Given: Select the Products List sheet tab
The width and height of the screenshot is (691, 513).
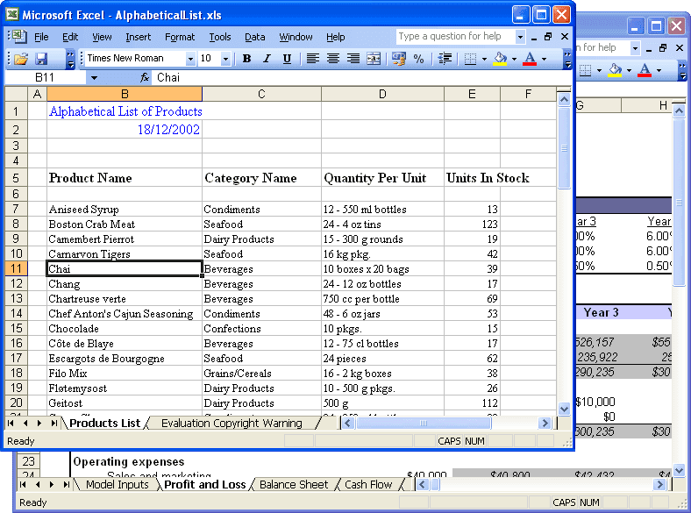Looking at the screenshot, I should [105, 424].
